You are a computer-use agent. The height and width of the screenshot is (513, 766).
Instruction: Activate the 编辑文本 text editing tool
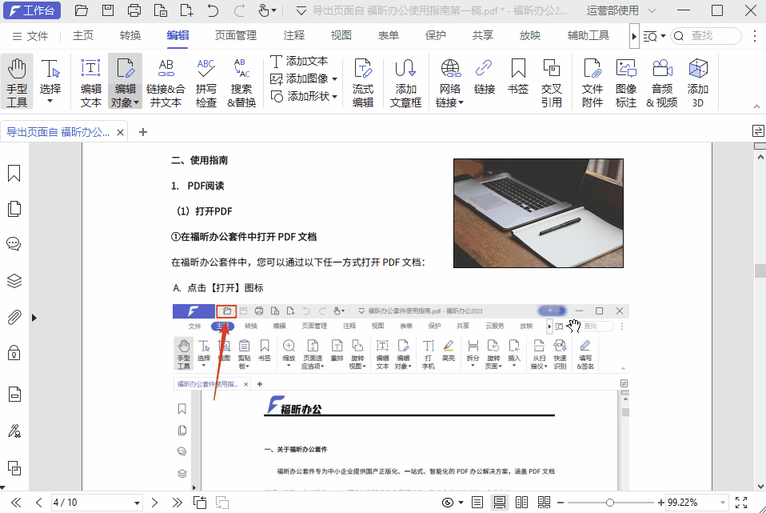90,79
